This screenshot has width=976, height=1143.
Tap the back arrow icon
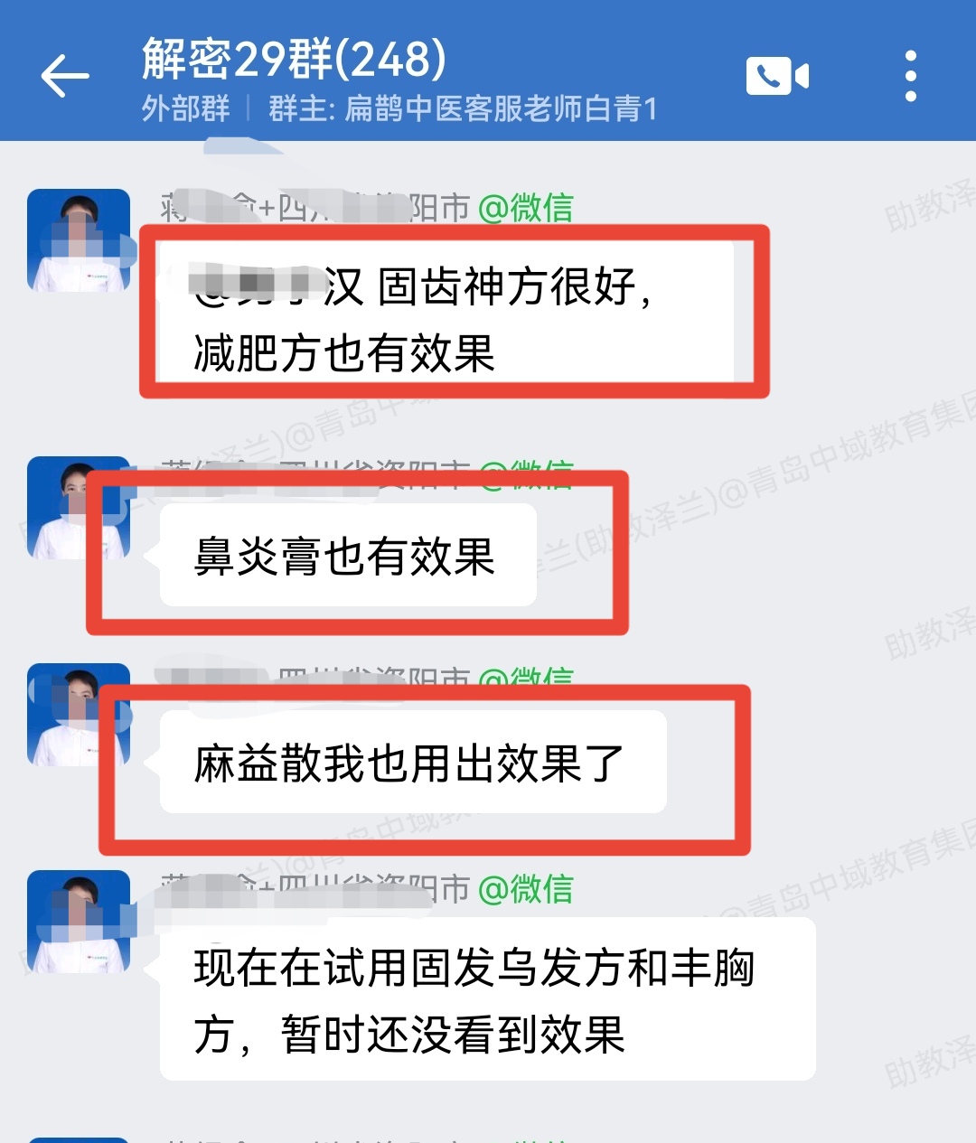[x=65, y=76]
